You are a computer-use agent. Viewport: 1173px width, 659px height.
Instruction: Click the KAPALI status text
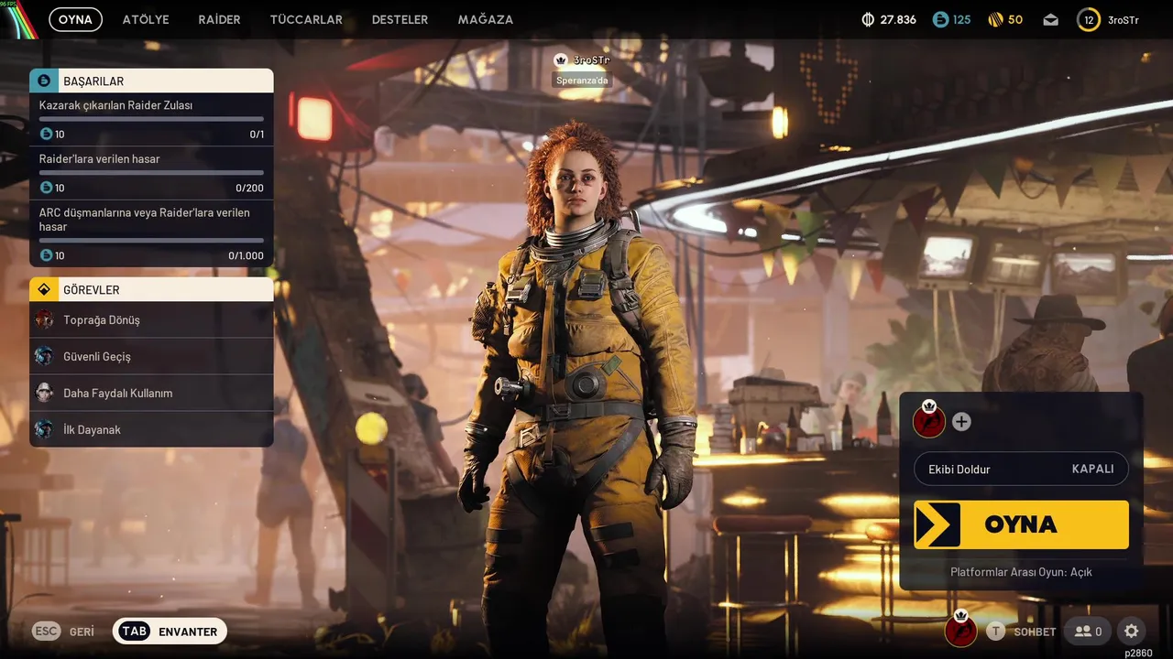[1093, 469]
